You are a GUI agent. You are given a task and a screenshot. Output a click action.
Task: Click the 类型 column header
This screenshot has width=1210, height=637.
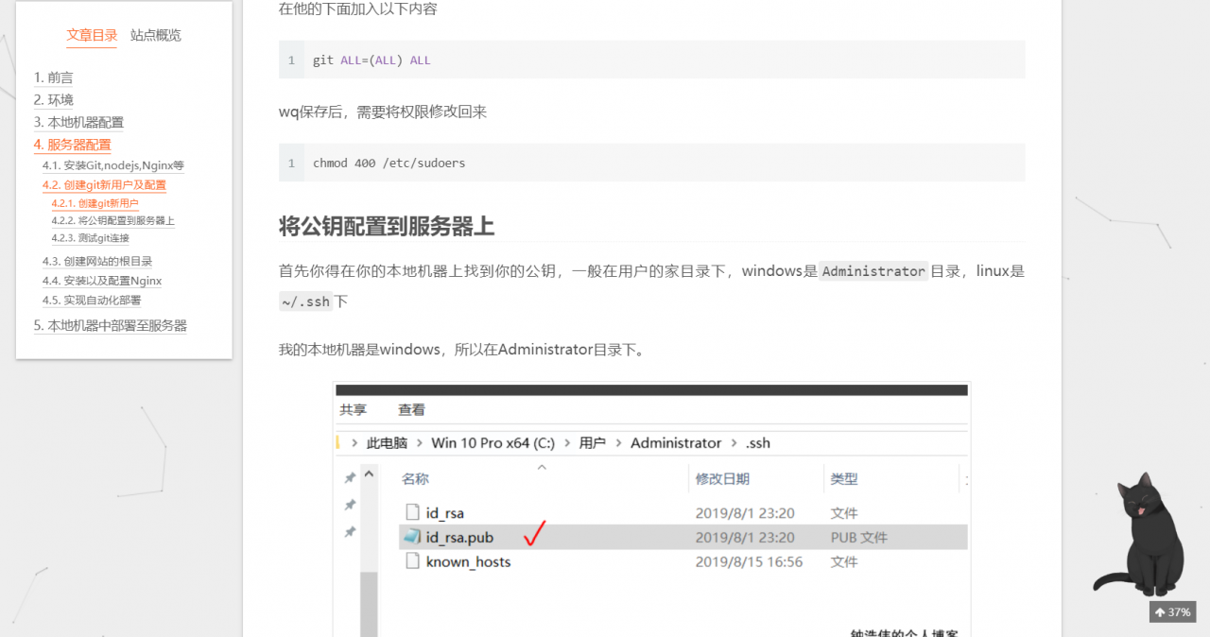pos(844,479)
